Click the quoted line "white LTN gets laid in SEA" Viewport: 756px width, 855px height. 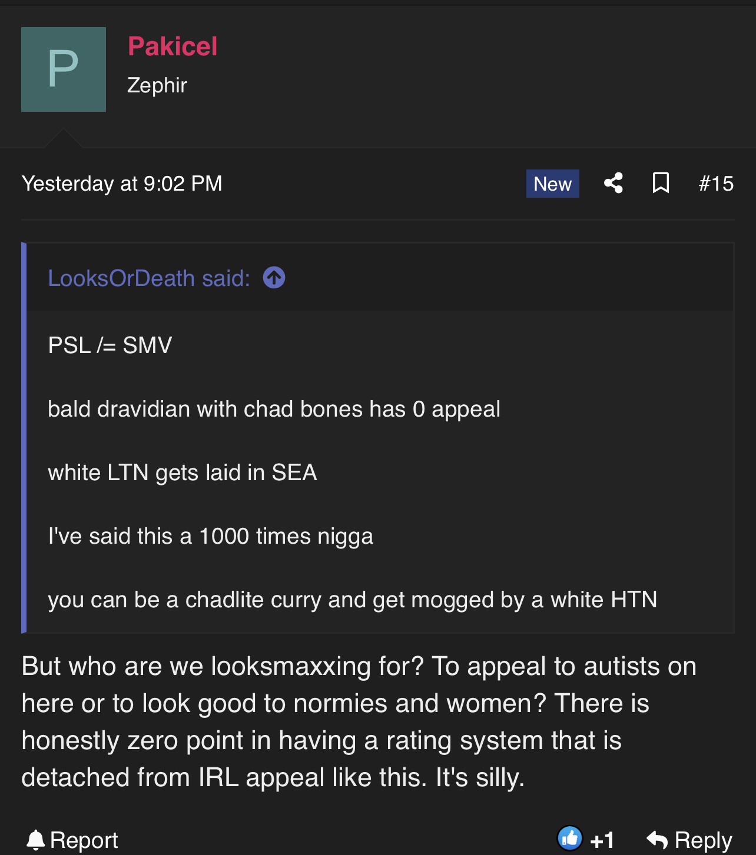coord(183,473)
